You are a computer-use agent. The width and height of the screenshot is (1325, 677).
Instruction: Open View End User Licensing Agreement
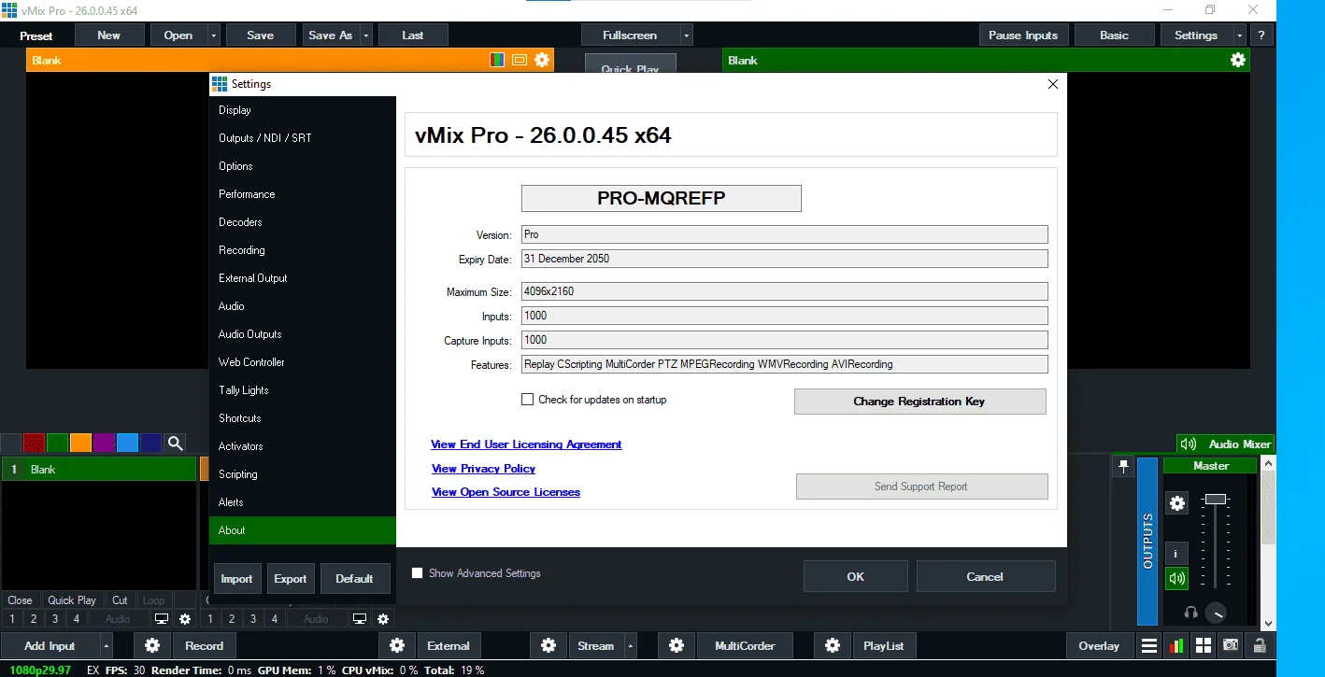coord(526,444)
